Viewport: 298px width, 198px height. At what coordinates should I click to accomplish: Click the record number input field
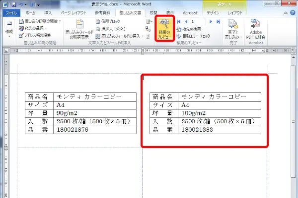pyautogui.click(x=198, y=22)
